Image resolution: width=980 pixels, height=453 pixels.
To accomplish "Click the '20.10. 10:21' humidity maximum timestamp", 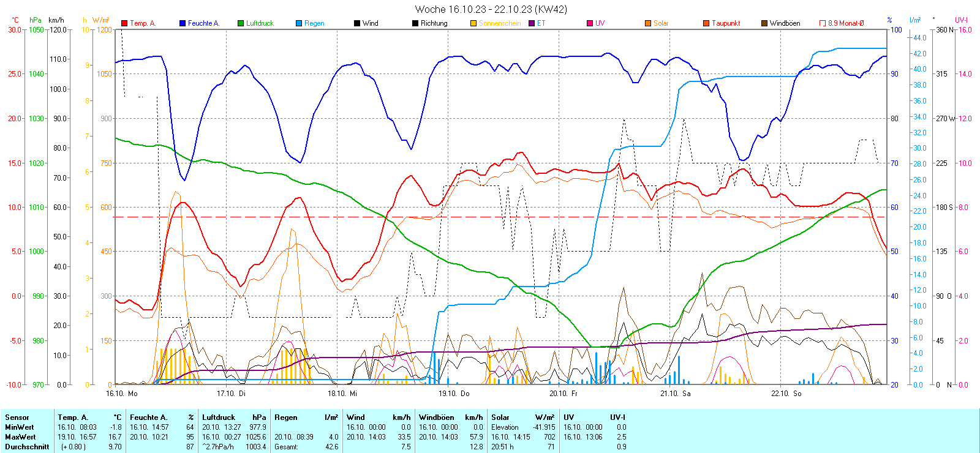I will pos(149,437).
